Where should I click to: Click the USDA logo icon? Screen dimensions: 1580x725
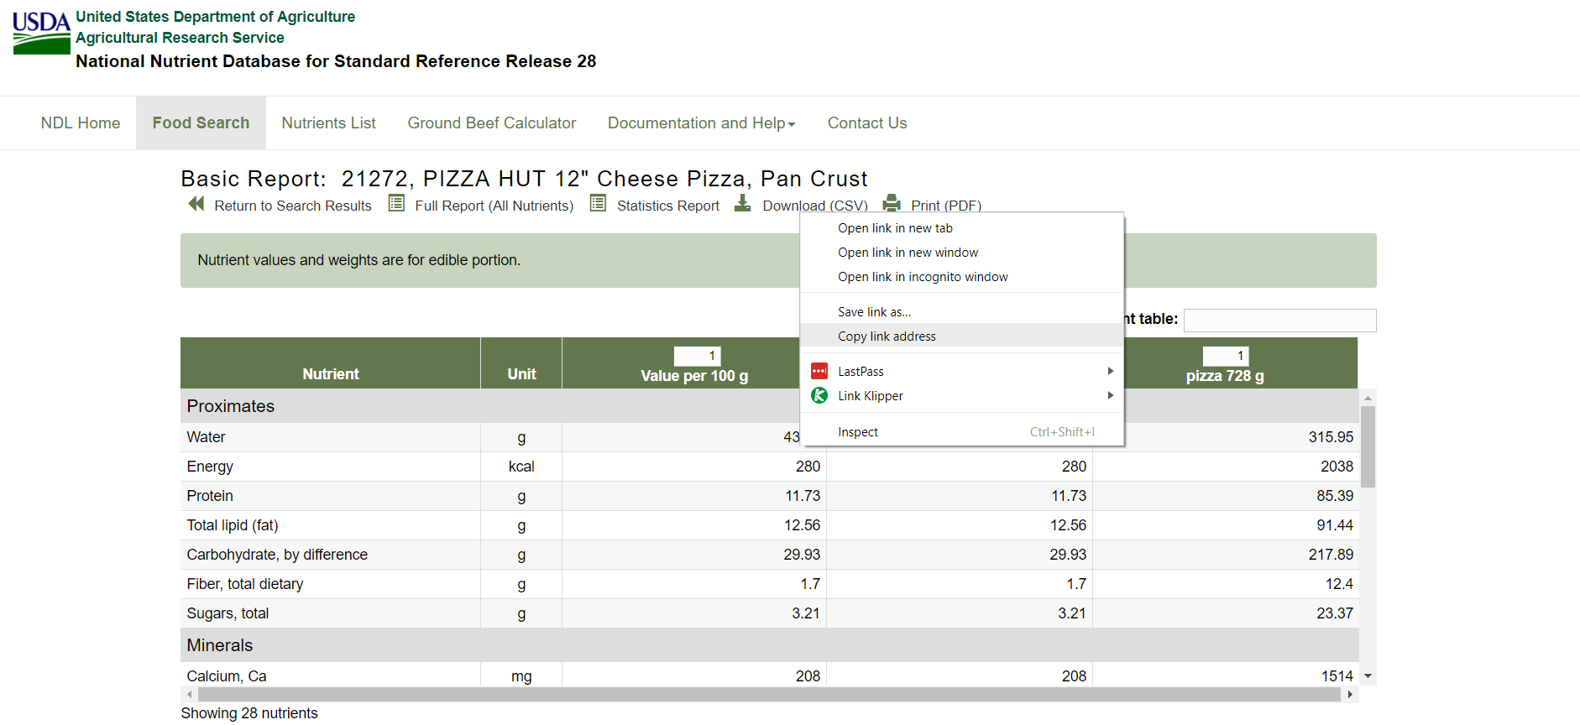pyautogui.click(x=41, y=33)
